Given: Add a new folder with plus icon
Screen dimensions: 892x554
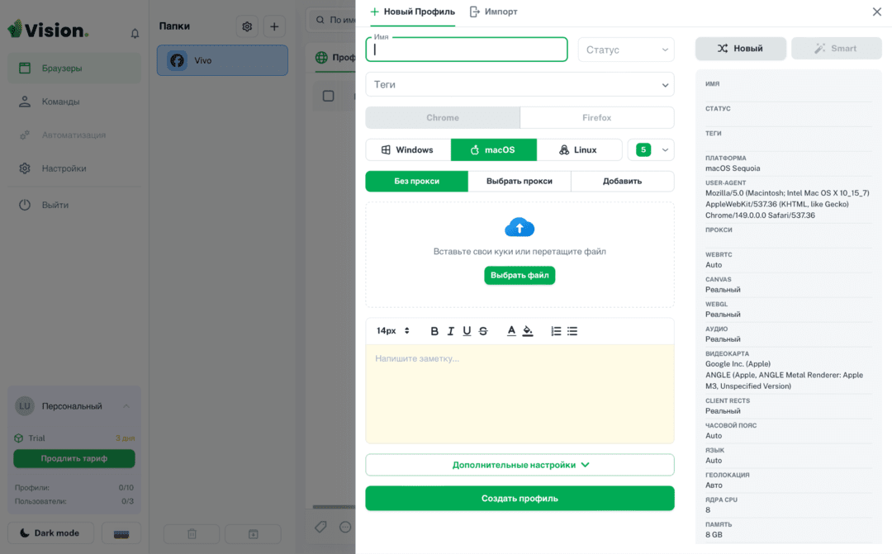Looking at the screenshot, I should click(x=274, y=26).
